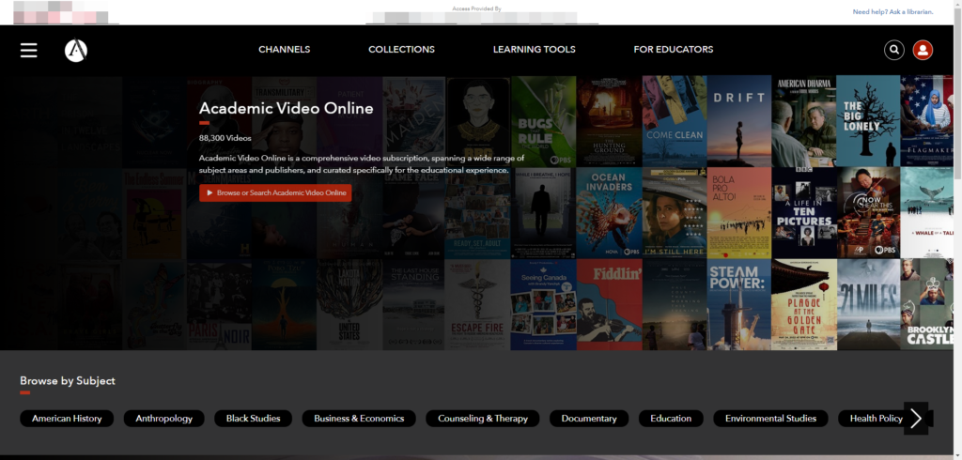Image resolution: width=962 pixels, height=460 pixels.
Task: Open search with the magnifier icon
Action: pos(894,50)
